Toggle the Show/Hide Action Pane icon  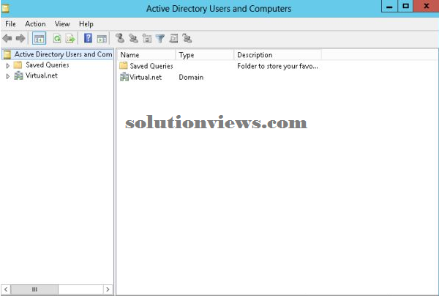102,38
